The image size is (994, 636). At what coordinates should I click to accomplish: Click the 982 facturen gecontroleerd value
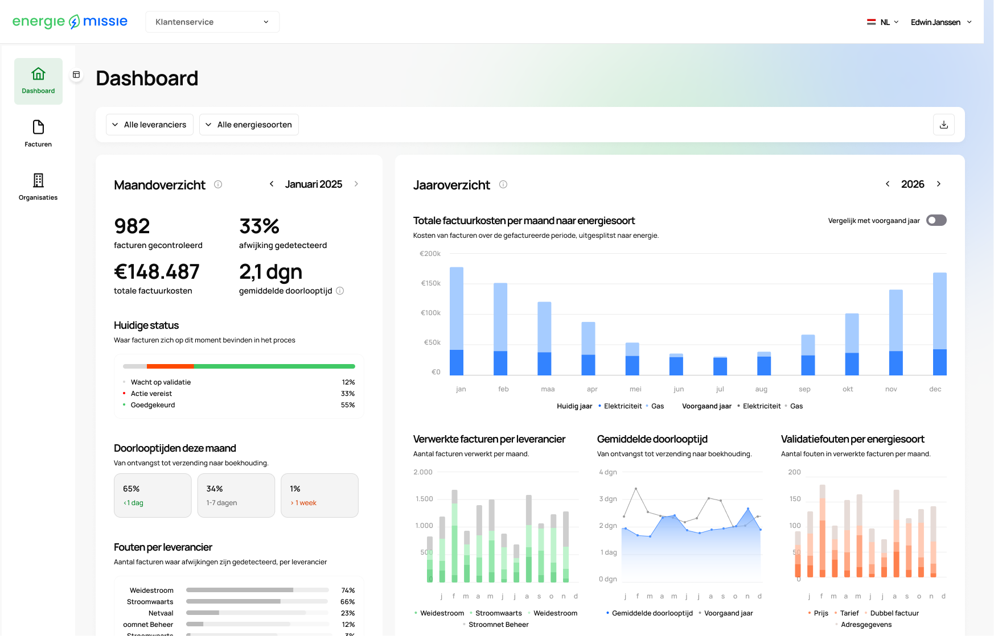[x=132, y=226]
